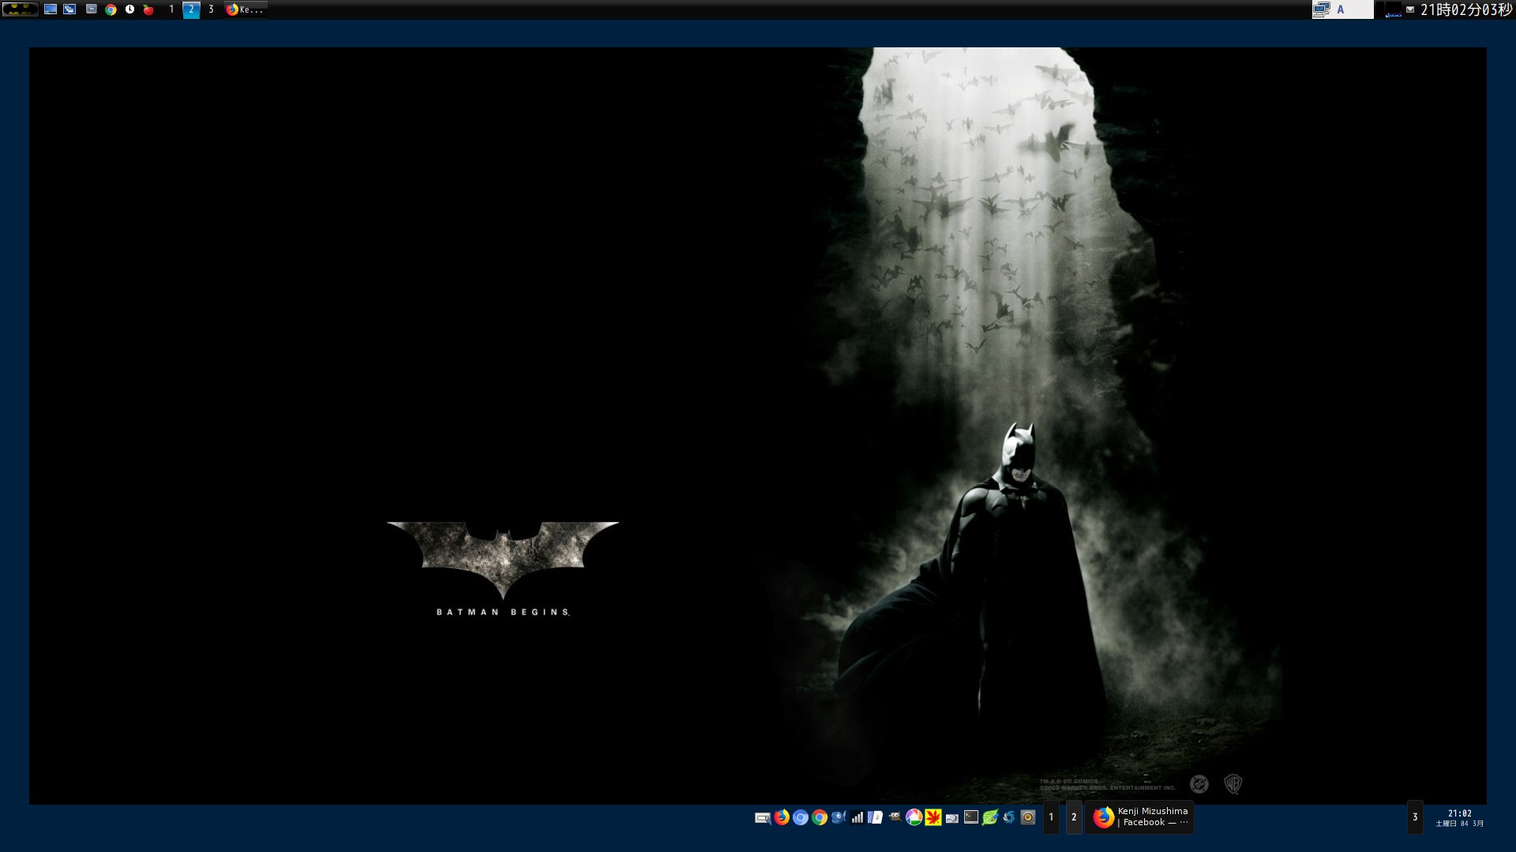
Task: Click the clock icon in the top panel
Action: (x=130, y=9)
